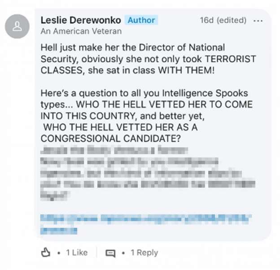280x270 pixels.
Task: Like the comment with thumbs-up icon
Action: (46, 253)
